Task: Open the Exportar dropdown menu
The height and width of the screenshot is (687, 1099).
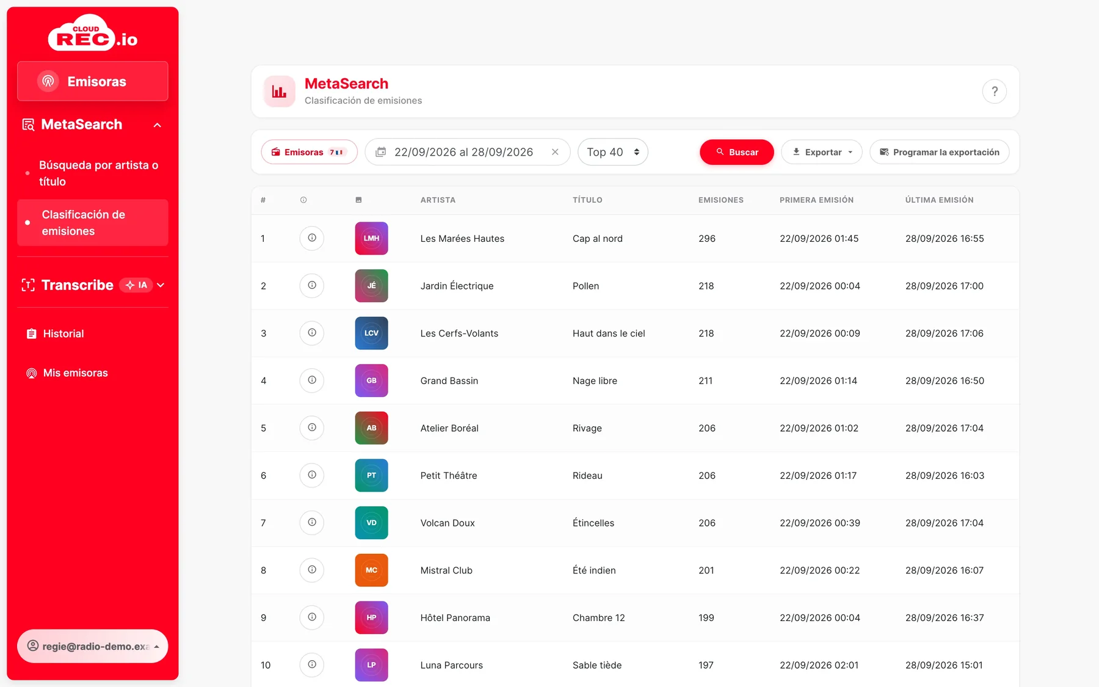Action: tap(821, 152)
